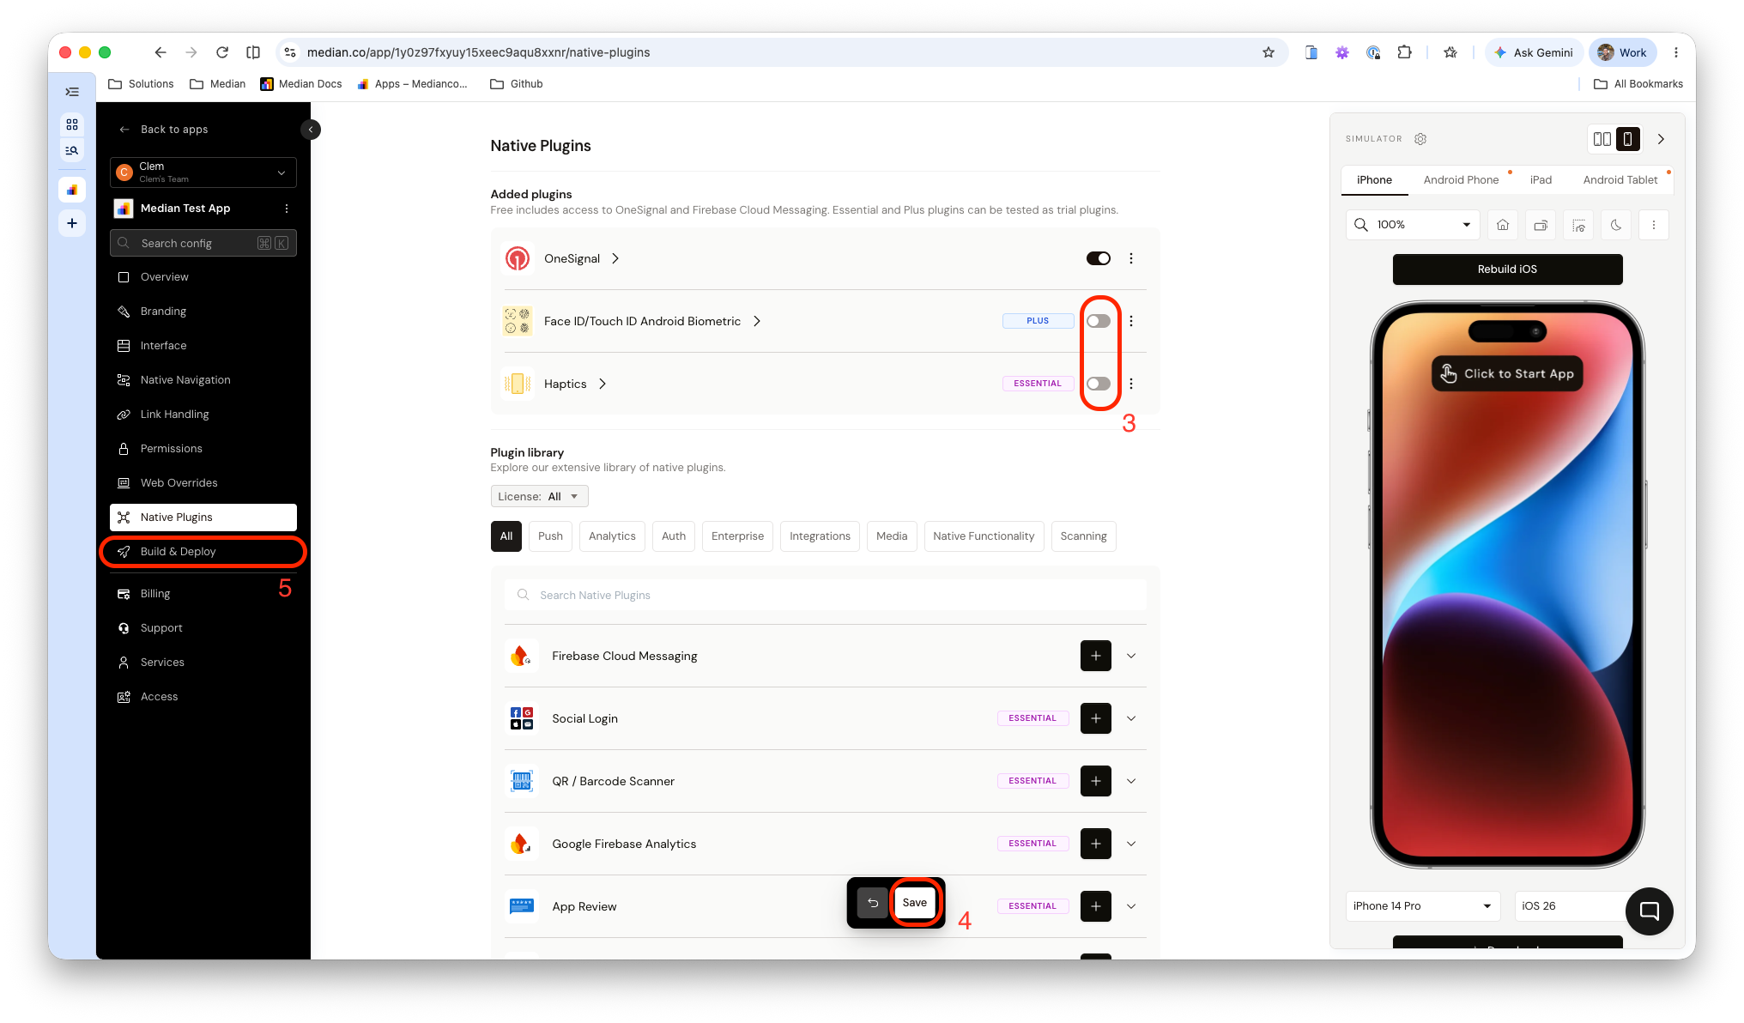The image size is (1744, 1023).
Task: Select the single phone layout icon
Action: point(1627,139)
